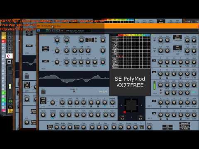The height and width of the screenshot is (149, 199).
Task: Click the waveform scope display
Action: [74, 79]
